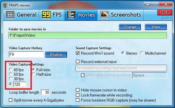175x108 pixels.
Task: Toggle Only capture while pushing checkbox
Action: 83,75
